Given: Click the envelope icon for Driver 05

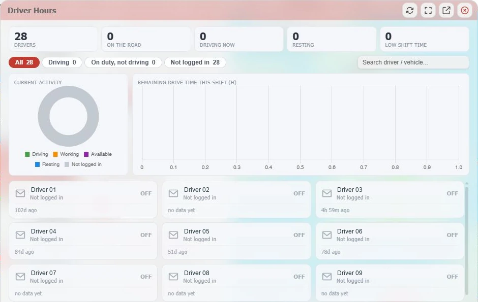Looking at the screenshot, I should tap(173, 235).
